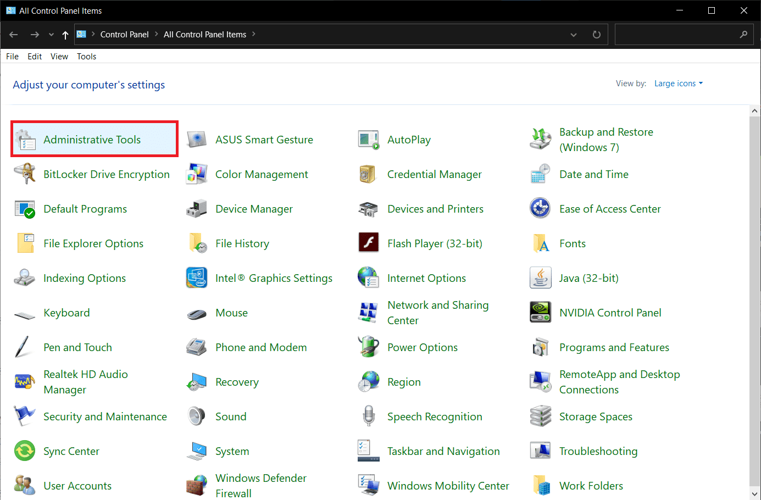
Task: Click the scrollbar down arrow
Action: click(x=754, y=493)
